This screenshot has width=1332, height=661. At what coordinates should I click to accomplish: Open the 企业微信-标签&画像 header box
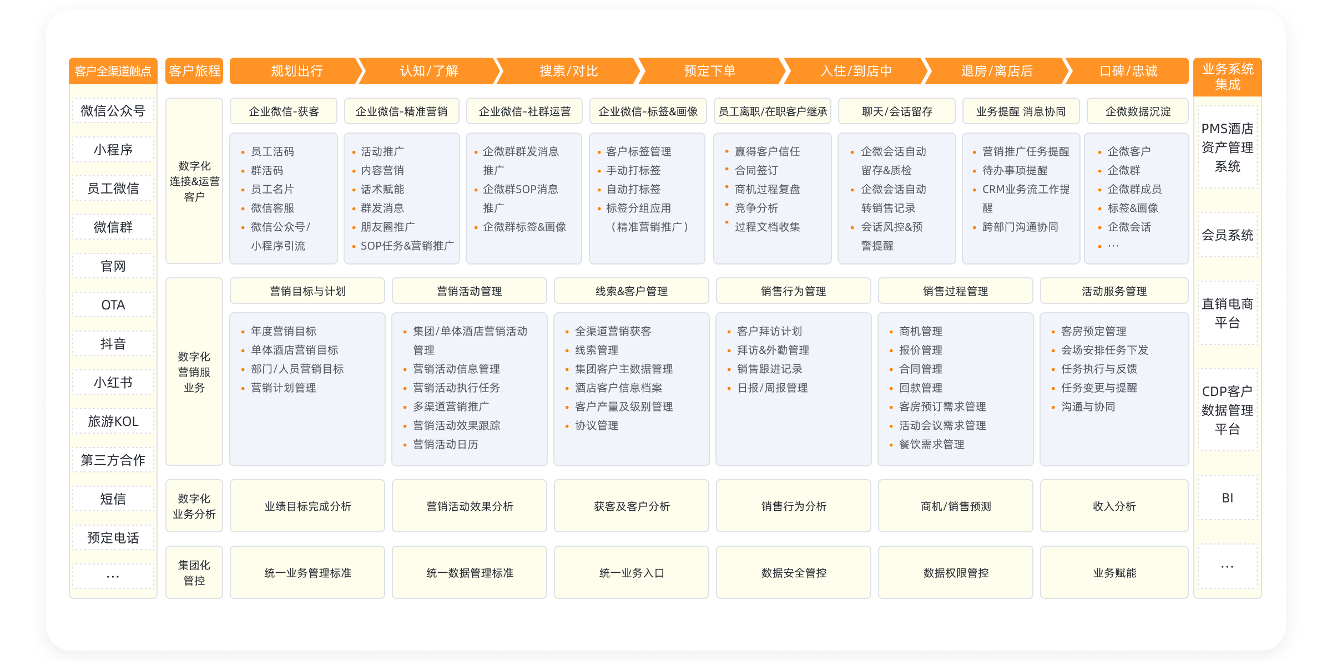(648, 111)
